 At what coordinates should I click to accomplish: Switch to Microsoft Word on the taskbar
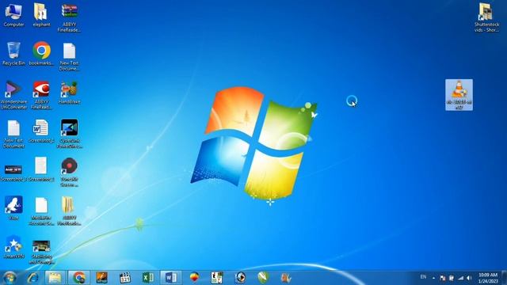[171, 278]
